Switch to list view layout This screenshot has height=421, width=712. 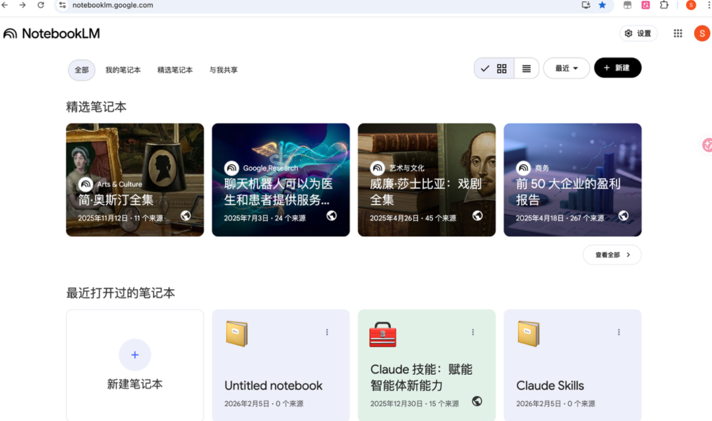tap(526, 69)
